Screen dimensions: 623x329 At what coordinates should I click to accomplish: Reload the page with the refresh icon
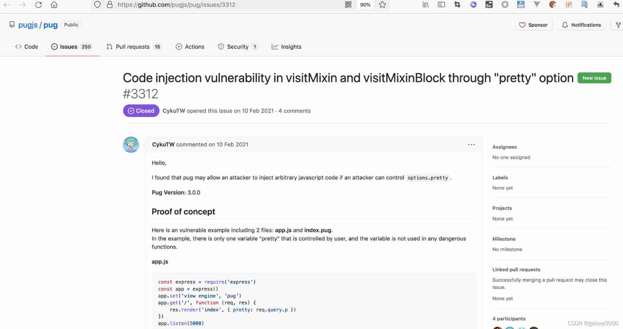(38, 5)
